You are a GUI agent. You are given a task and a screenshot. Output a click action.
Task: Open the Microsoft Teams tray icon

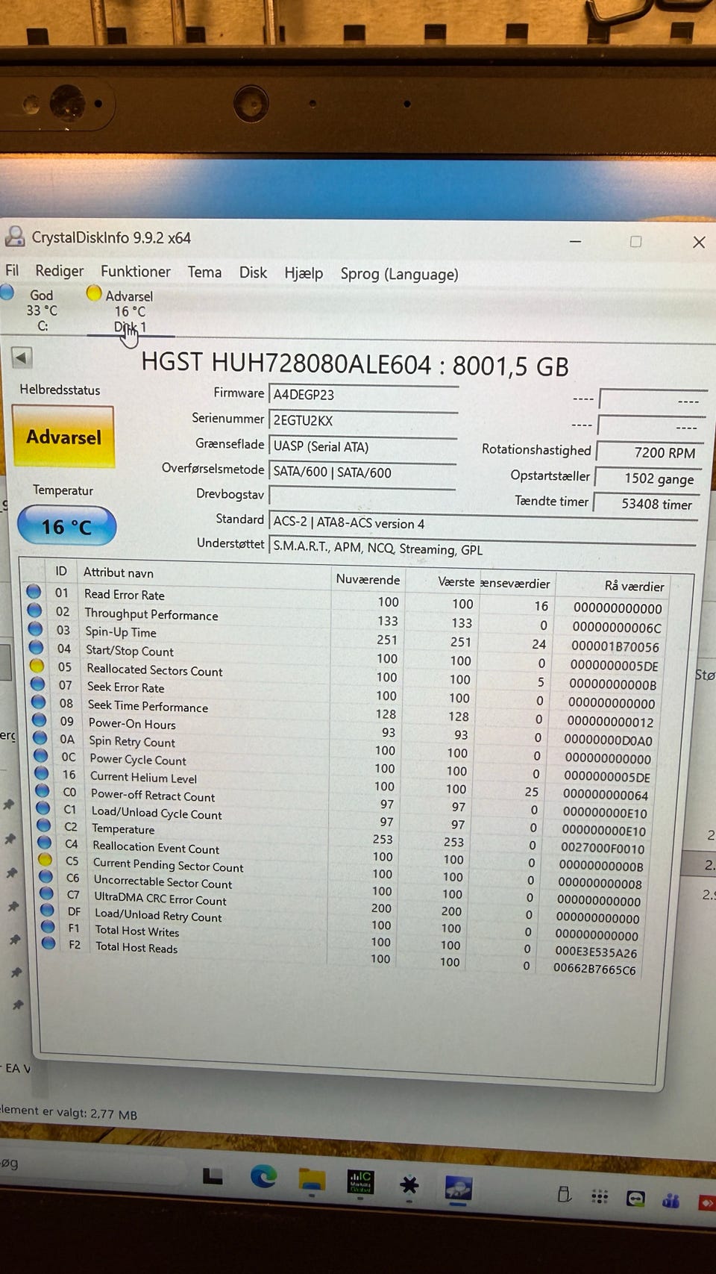[x=671, y=1200]
